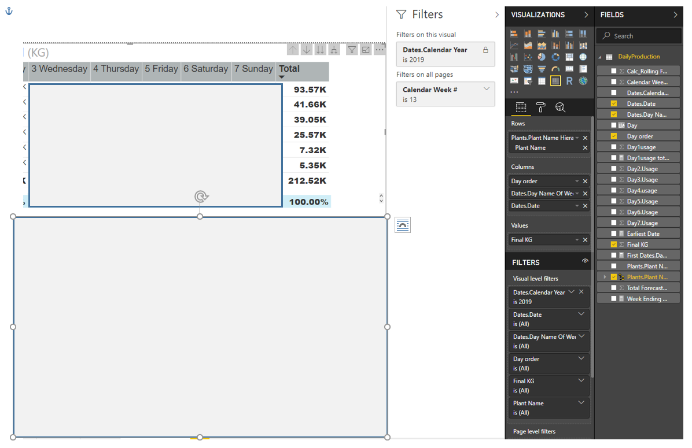This screenshot has height=448, width=692.
Task: Click the drill up arrow icon
Action: (x=293, y=50)
